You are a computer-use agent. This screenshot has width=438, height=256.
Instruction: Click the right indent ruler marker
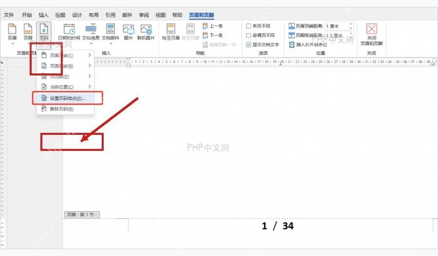coord(433,64)
